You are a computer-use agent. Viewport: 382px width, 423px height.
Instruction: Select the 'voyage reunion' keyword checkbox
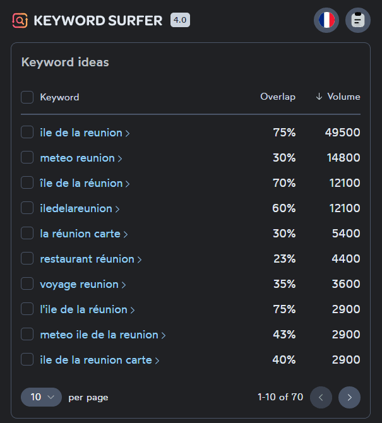pyautogui.click(x=27, y=284)
